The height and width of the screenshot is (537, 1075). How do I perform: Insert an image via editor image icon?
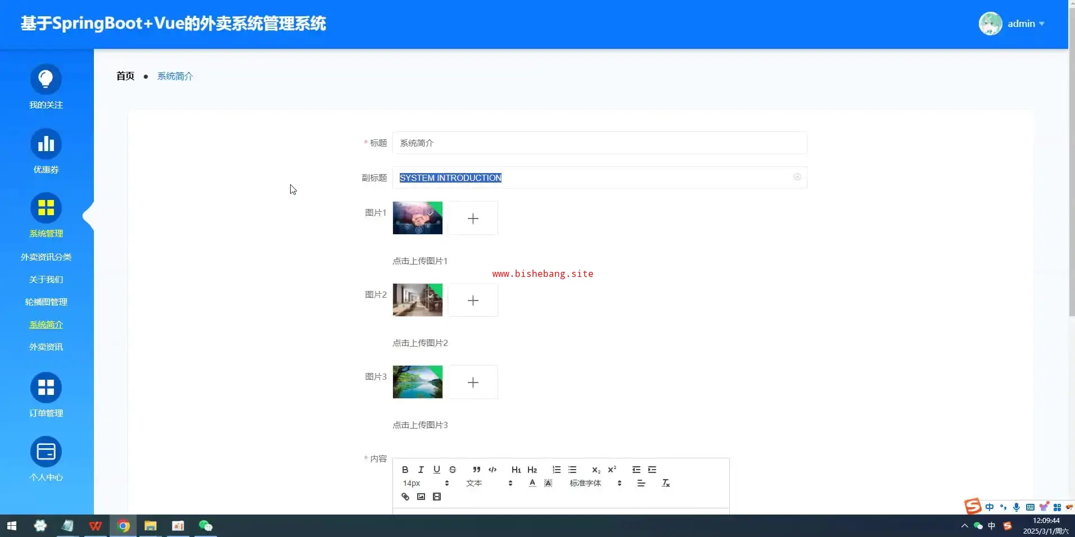point(421,497)
